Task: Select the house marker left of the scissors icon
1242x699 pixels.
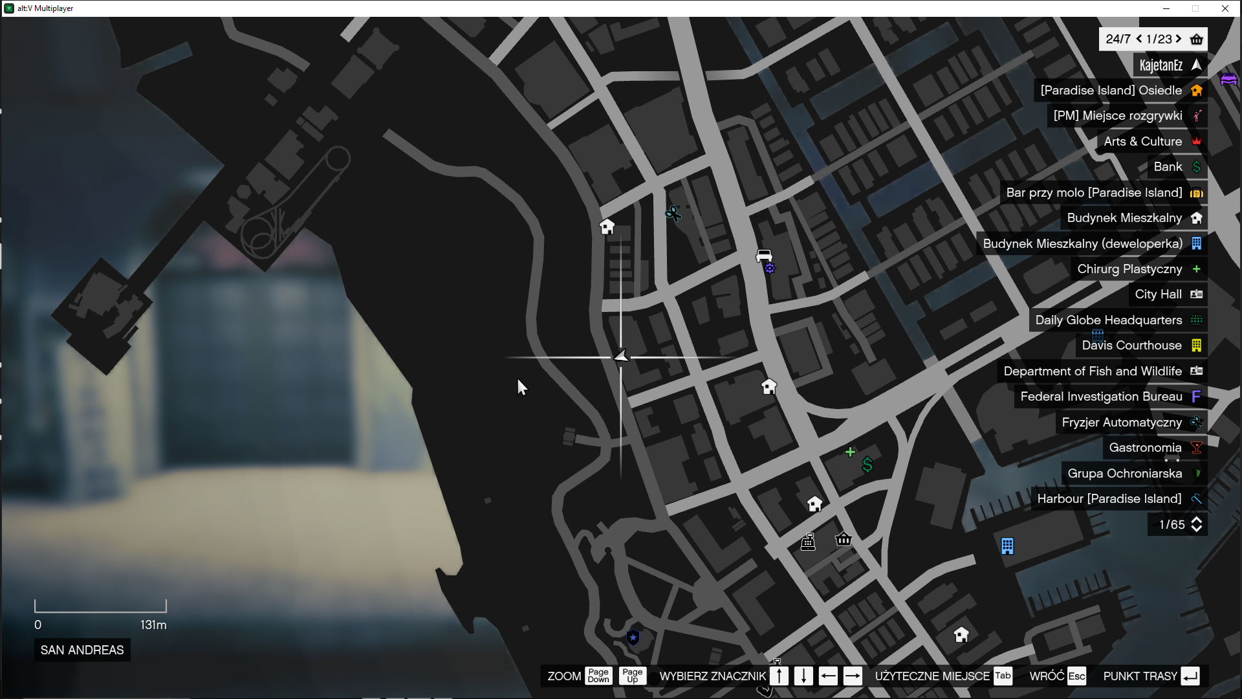Action: tap(607, 227)
